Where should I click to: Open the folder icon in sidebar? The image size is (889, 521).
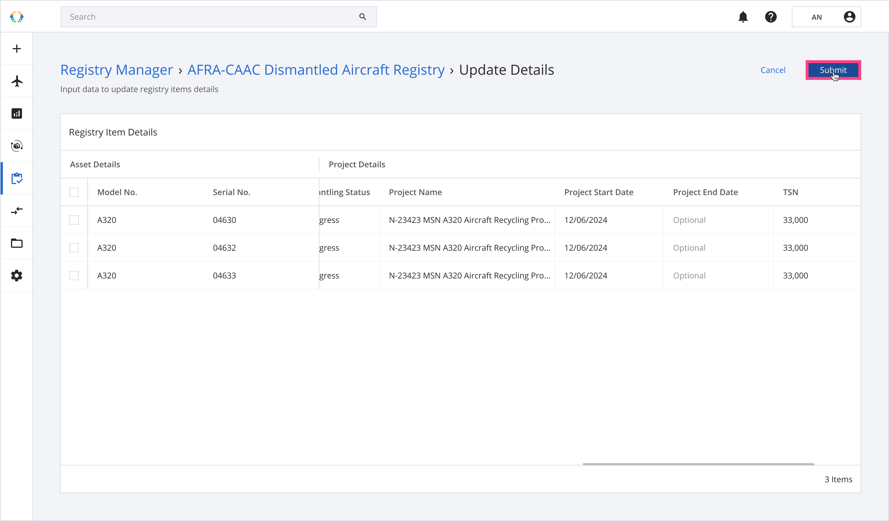point(16,243)
